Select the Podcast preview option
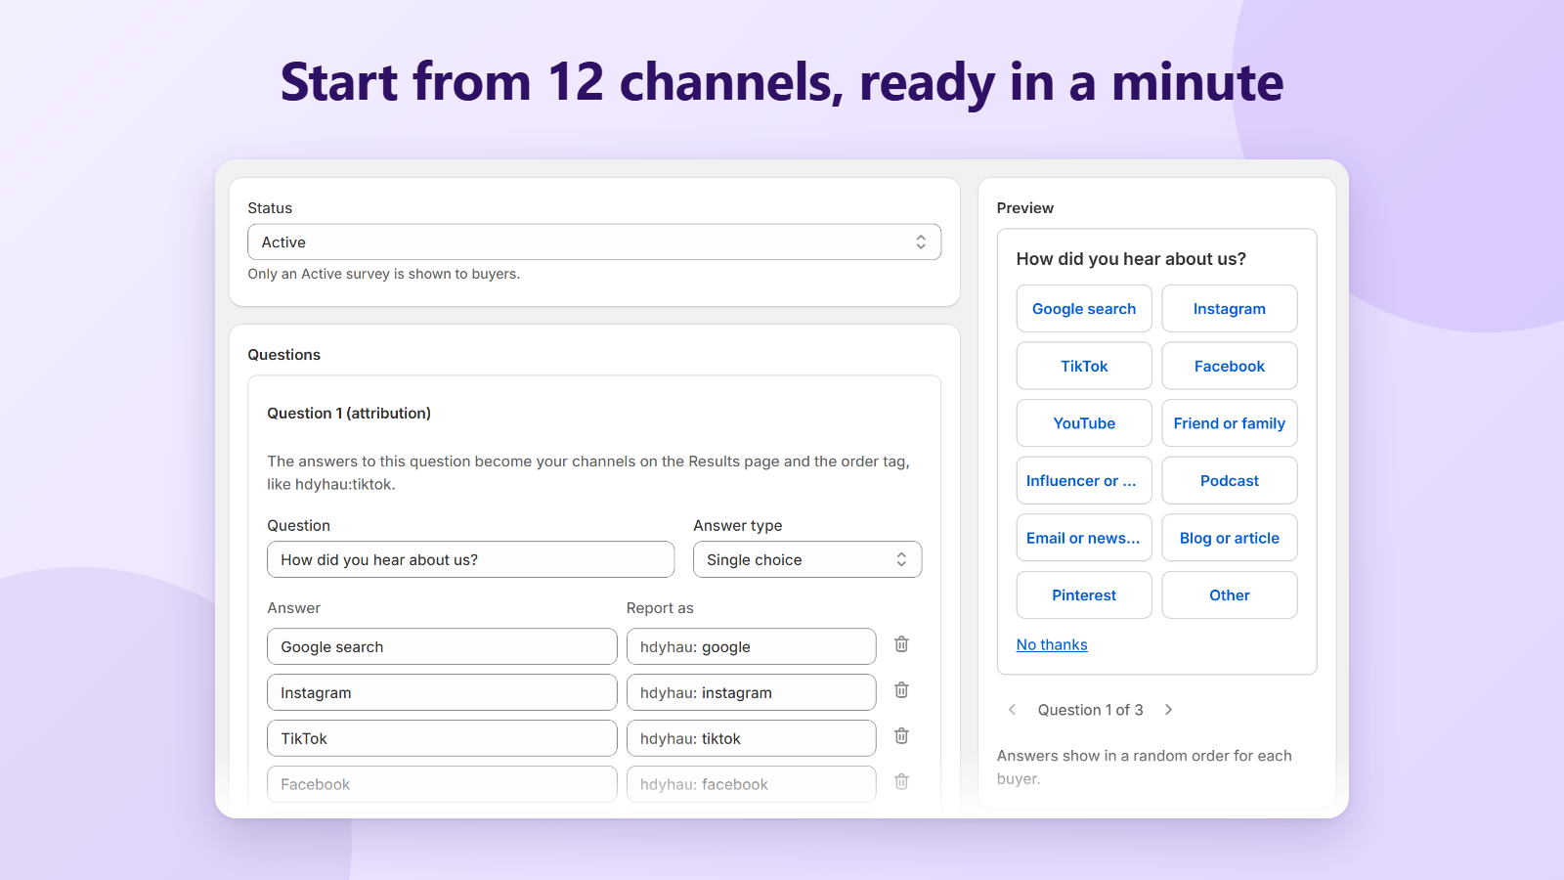 pos(1230,481)
